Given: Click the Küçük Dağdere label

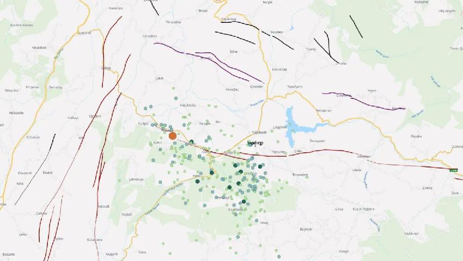Looking at the screenshot, I should [363, 209].
